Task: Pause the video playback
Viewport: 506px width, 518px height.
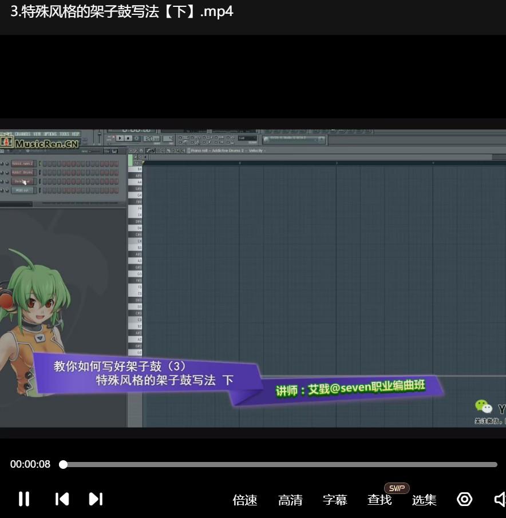Action: tap(24, 499)
